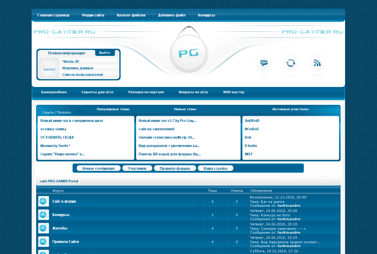Click Новые сообщения button
Screen dimensions: 377x254
(99, 168)
